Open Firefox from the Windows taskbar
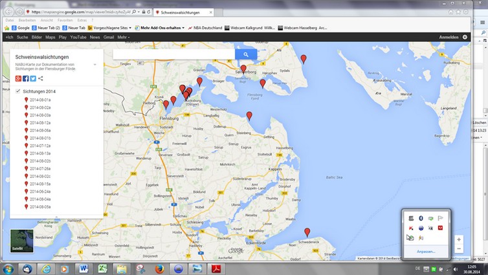The height and width of the screenshot is (275, 488). click(159, 269)
